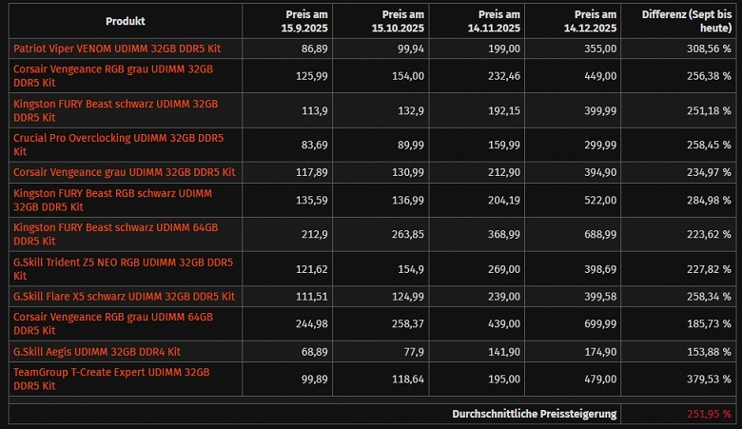Click the Produkt column header
Viewport: 742px width, 429px height.
(126, 21)
